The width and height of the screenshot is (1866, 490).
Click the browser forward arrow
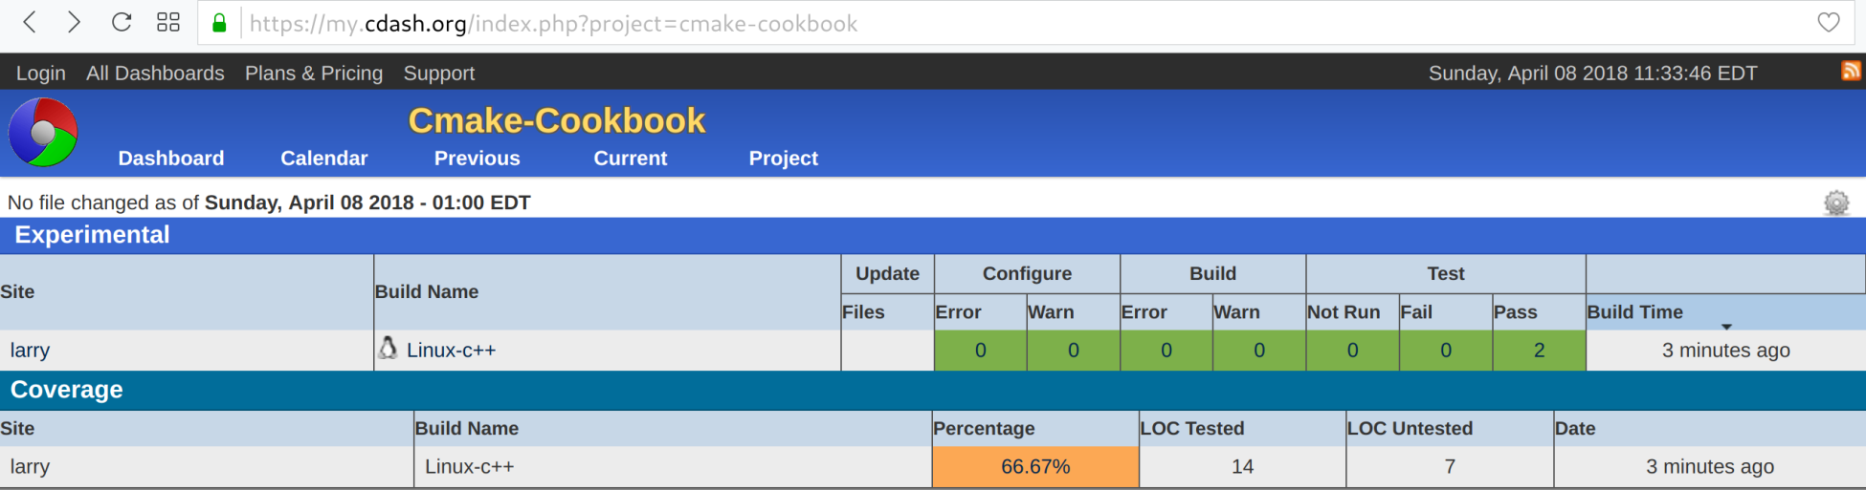pos(74,23)
